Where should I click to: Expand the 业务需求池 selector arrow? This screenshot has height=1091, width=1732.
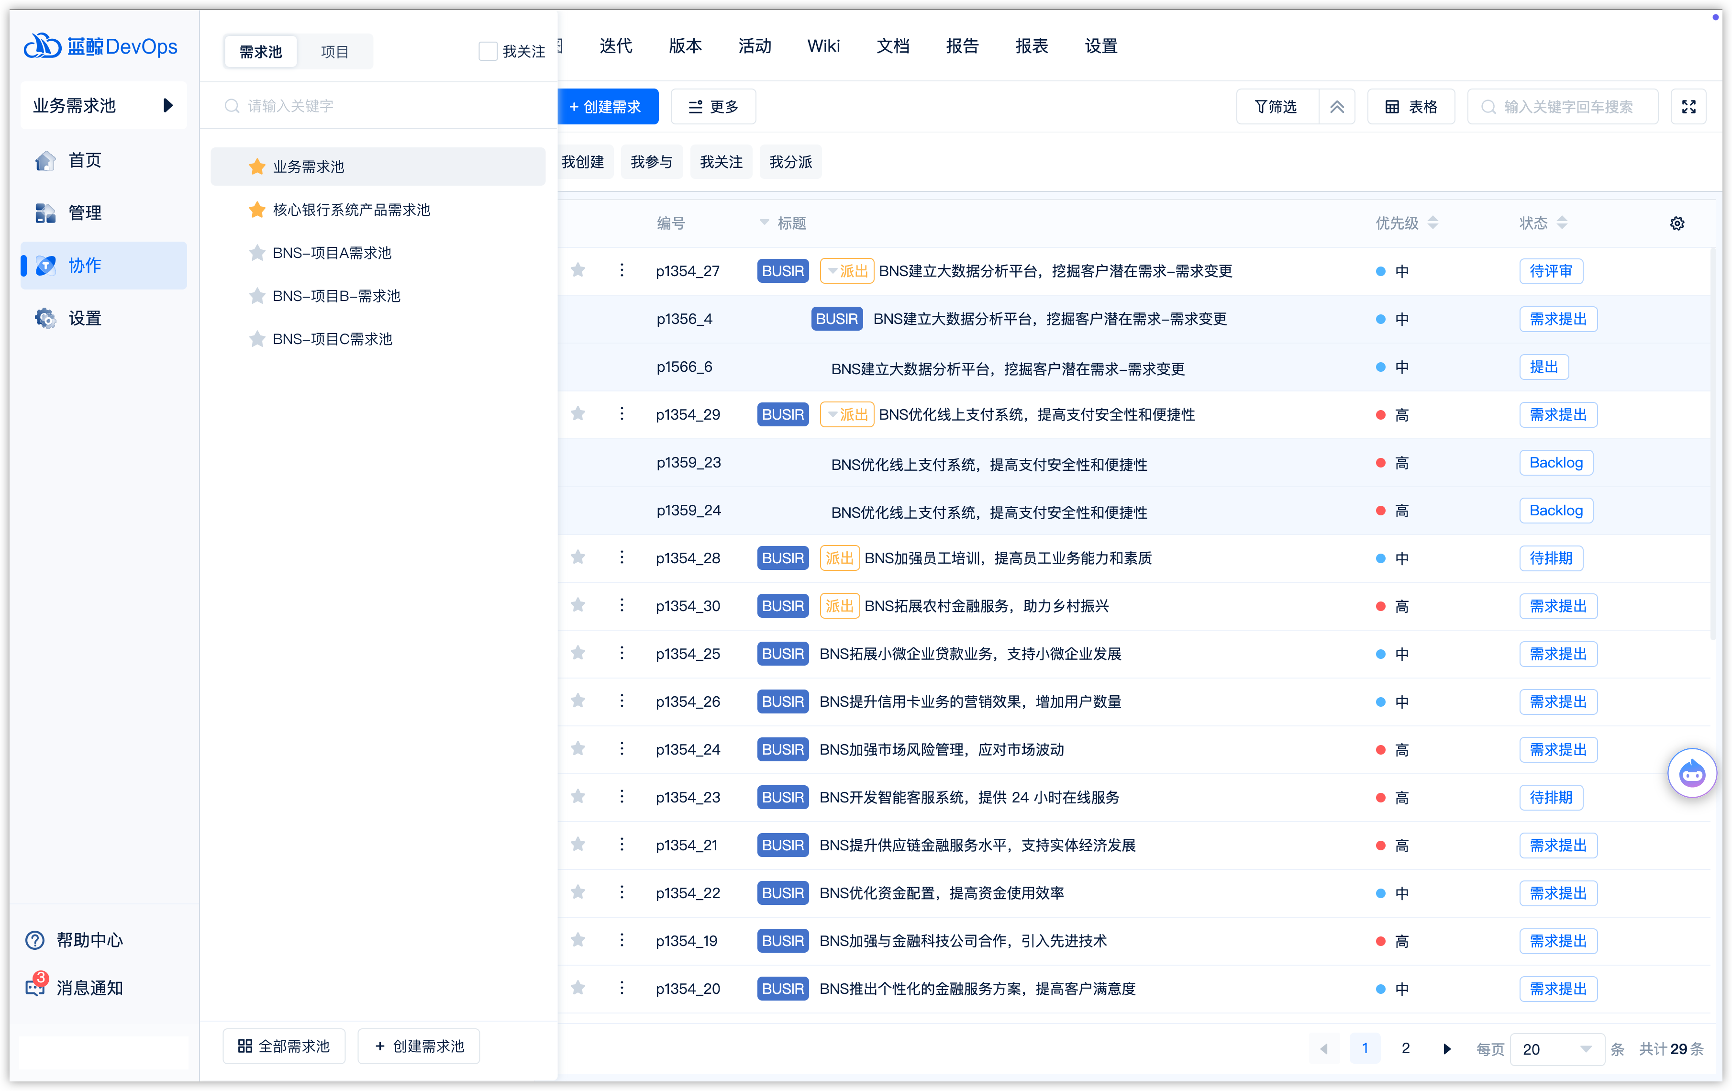(x=167, y=106)
